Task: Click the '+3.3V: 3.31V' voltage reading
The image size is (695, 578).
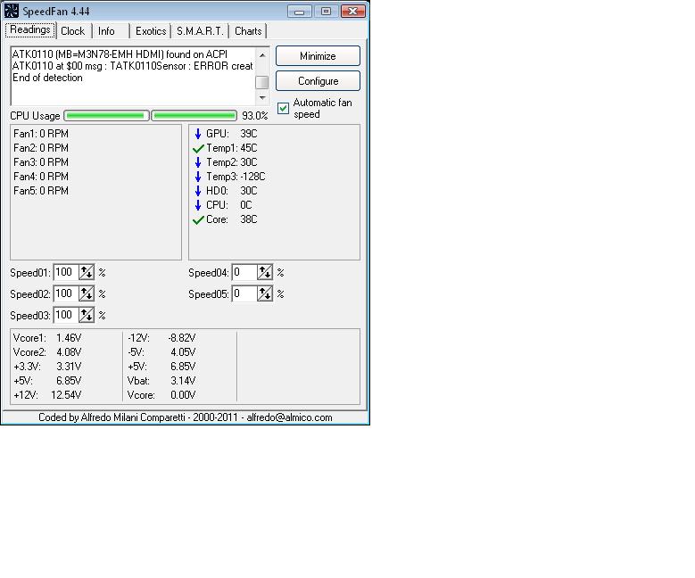Action: (x=47, y=367)
